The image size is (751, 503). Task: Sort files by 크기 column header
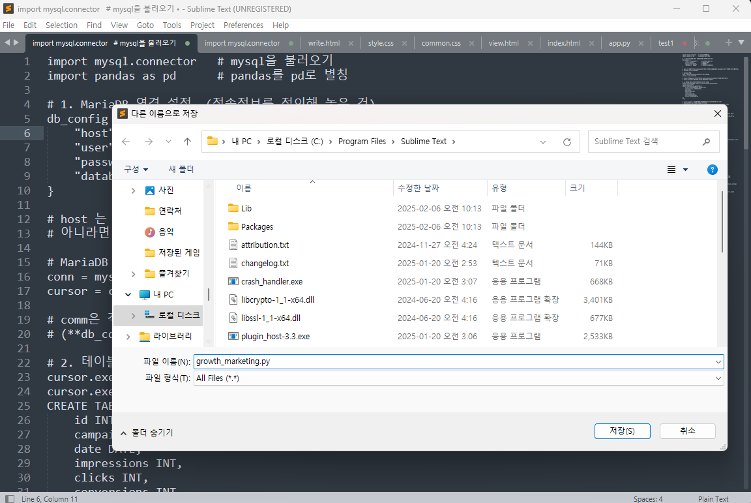click(577, 188)
